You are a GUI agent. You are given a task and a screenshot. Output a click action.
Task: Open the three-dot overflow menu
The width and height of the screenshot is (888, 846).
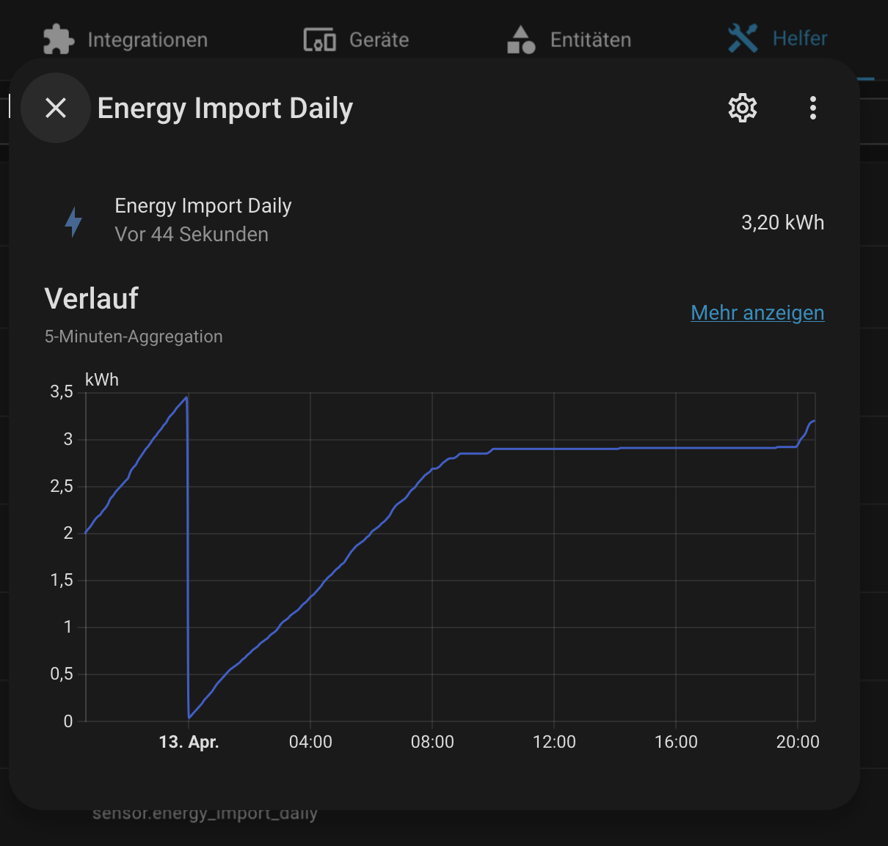click(812, 108)
